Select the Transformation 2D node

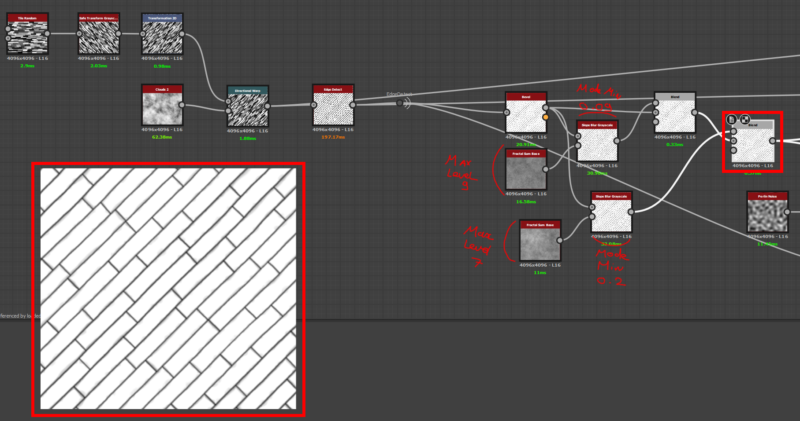click(x=162, y=33)
